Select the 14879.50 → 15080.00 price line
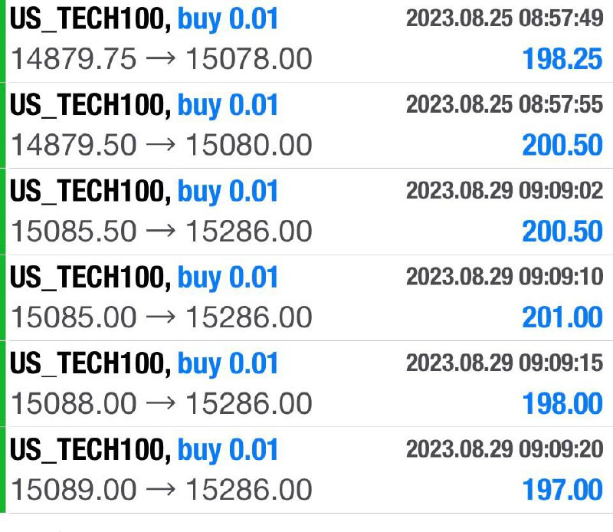This screenshot has height=532, width=613. [x=162, y=145]
